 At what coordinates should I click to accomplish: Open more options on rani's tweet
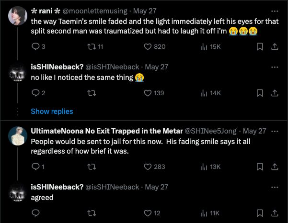point(274,11)
